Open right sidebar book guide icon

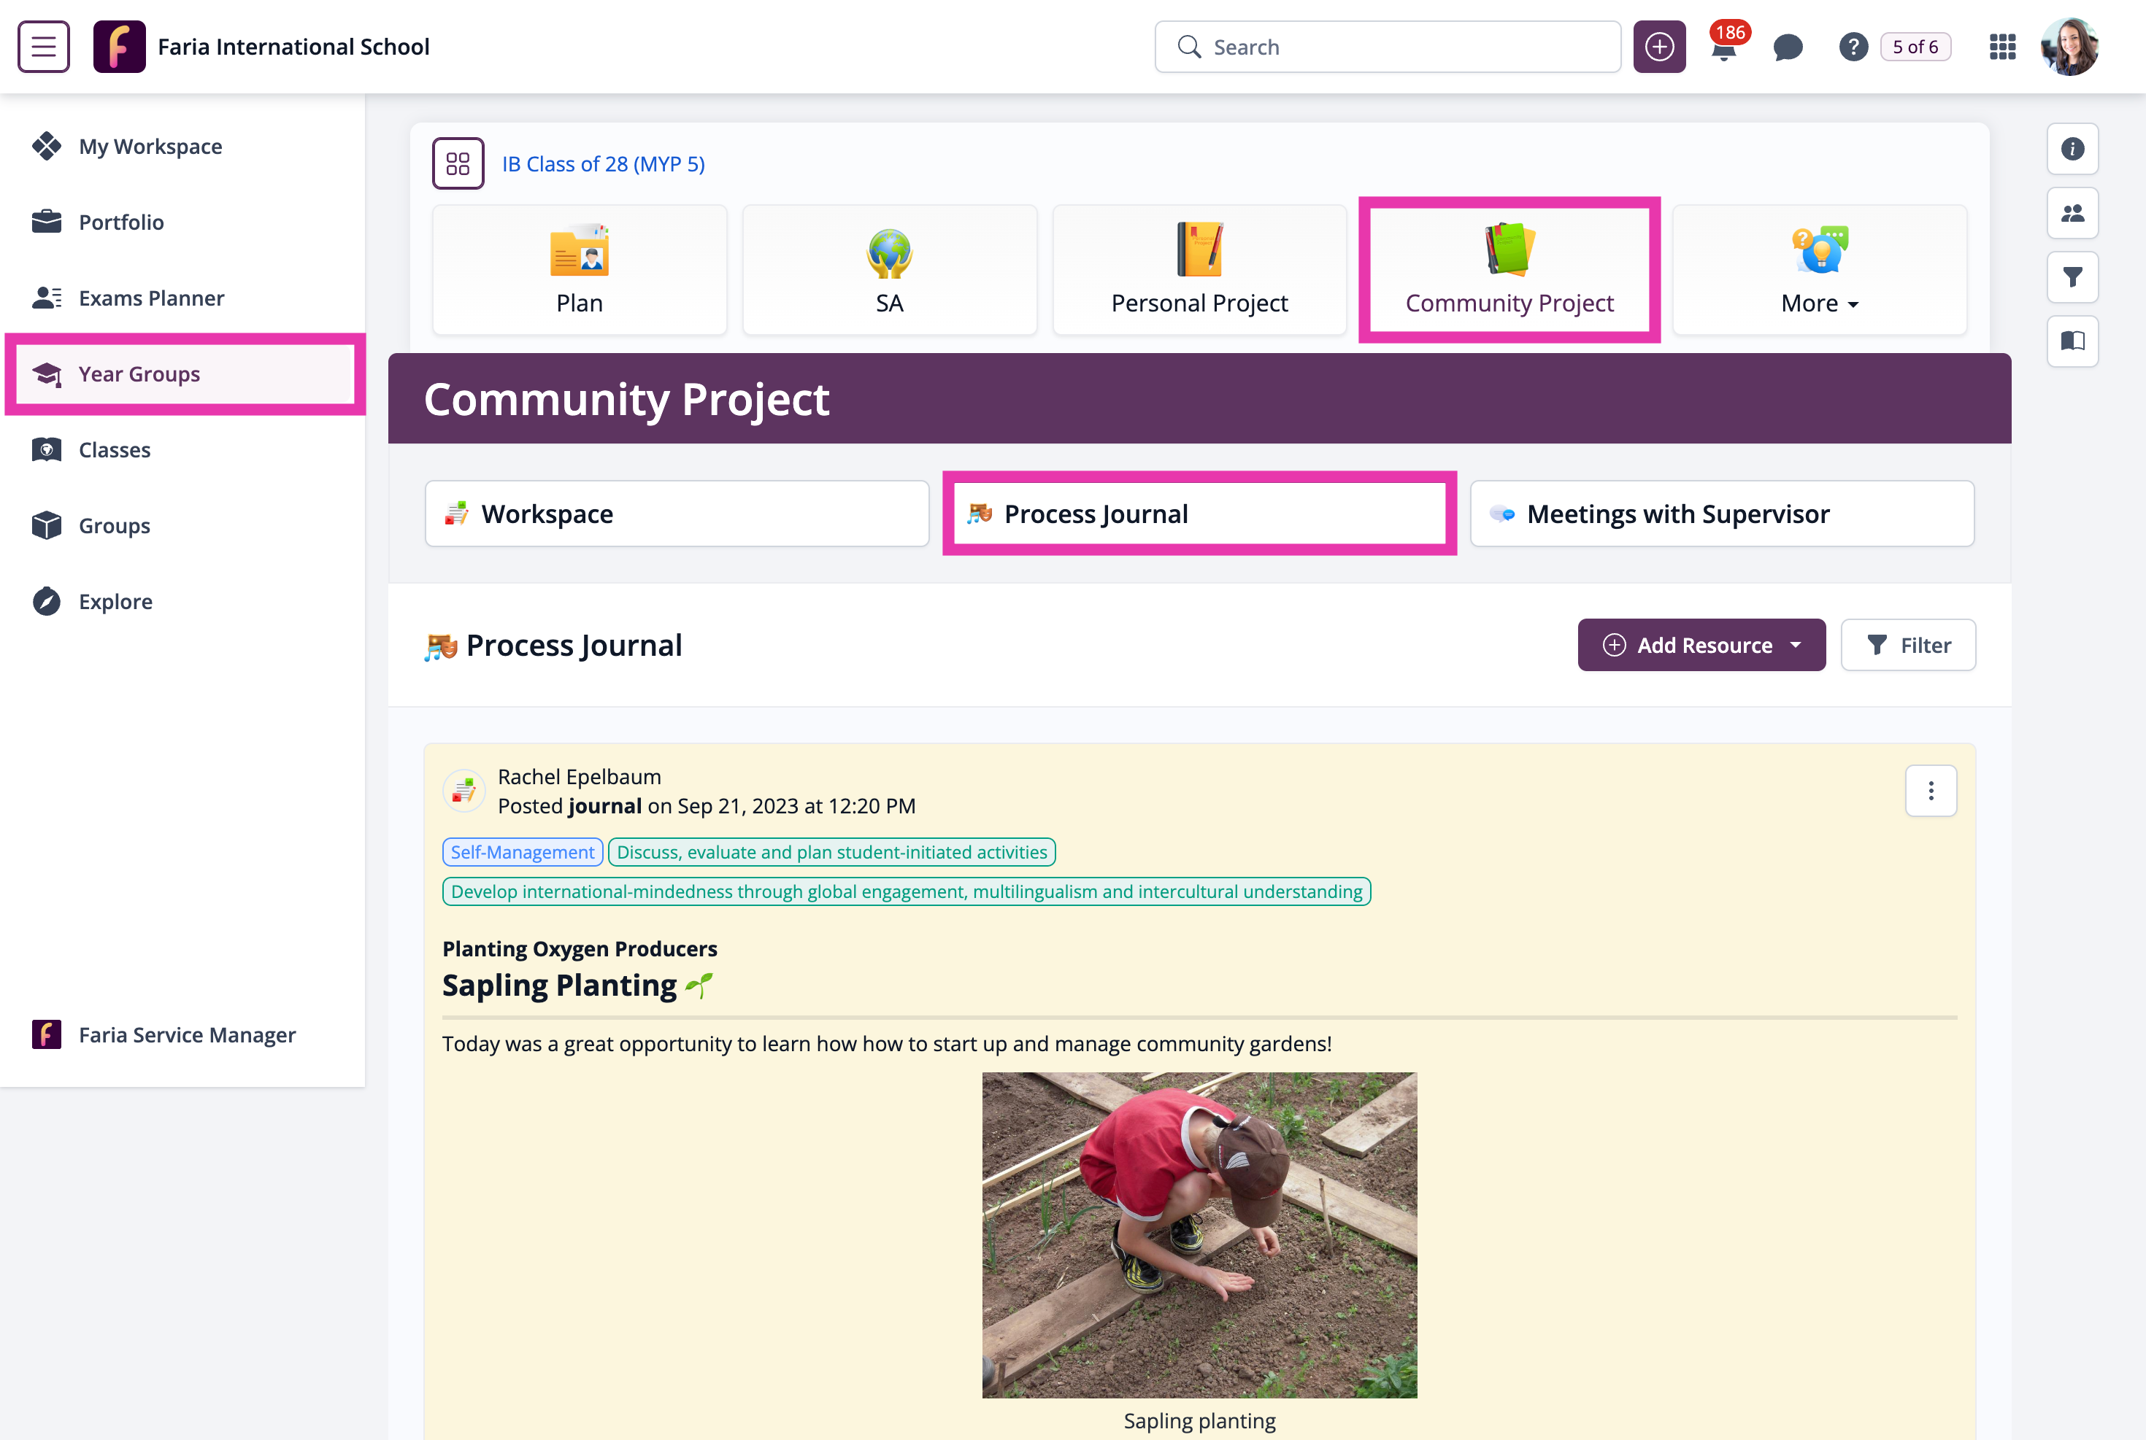click(x=2072, y=341)
